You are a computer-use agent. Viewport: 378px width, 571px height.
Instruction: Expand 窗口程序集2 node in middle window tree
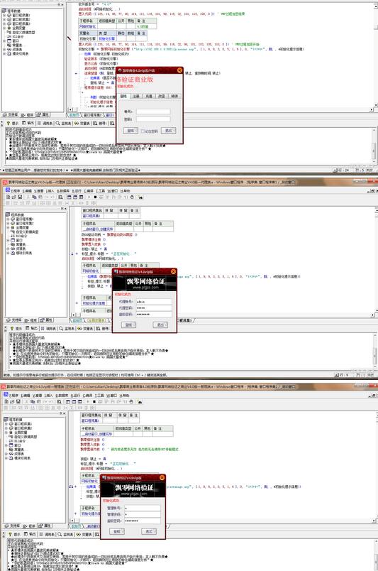click(x=8, y=223)
